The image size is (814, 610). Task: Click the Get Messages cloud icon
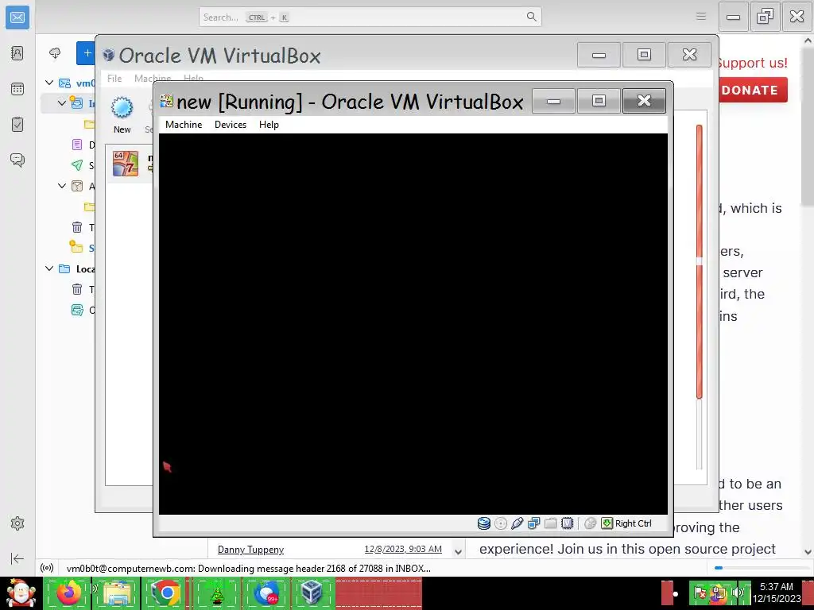tap(55, 53)
